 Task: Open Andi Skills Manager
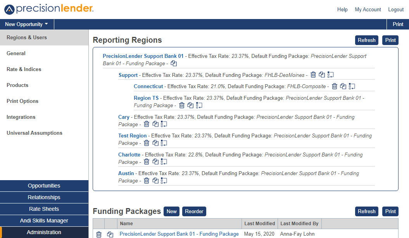click(x=44, y=221)
